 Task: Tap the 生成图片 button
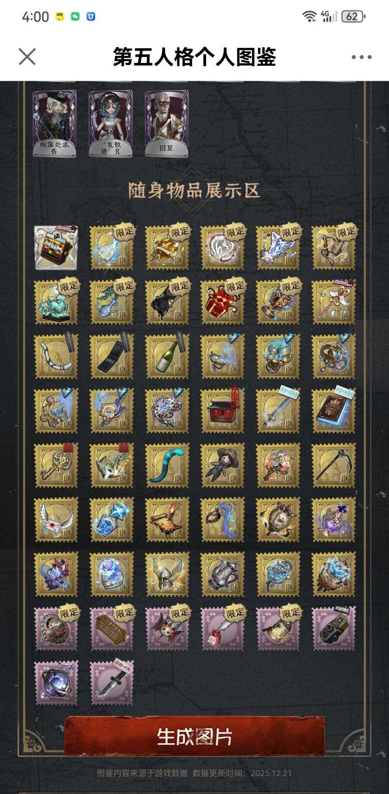pyautogui.click(x=194, y=736)
